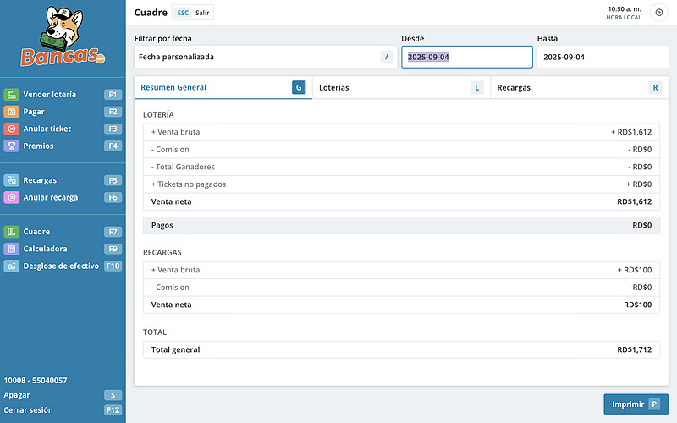Click the F6 shortcut badge

(x=113, y=197)
